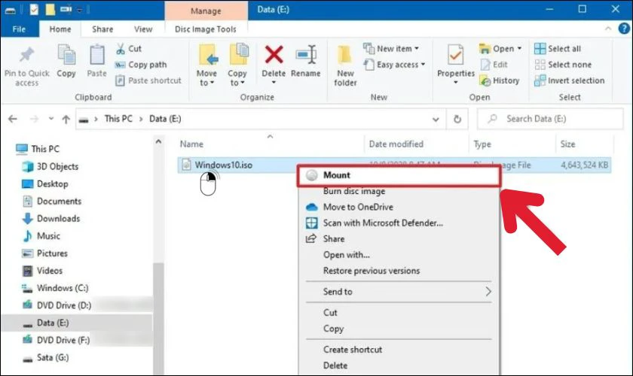633x376 pixels.
Task: Collapse the ribbon with chevron
Action: [608, 29]
